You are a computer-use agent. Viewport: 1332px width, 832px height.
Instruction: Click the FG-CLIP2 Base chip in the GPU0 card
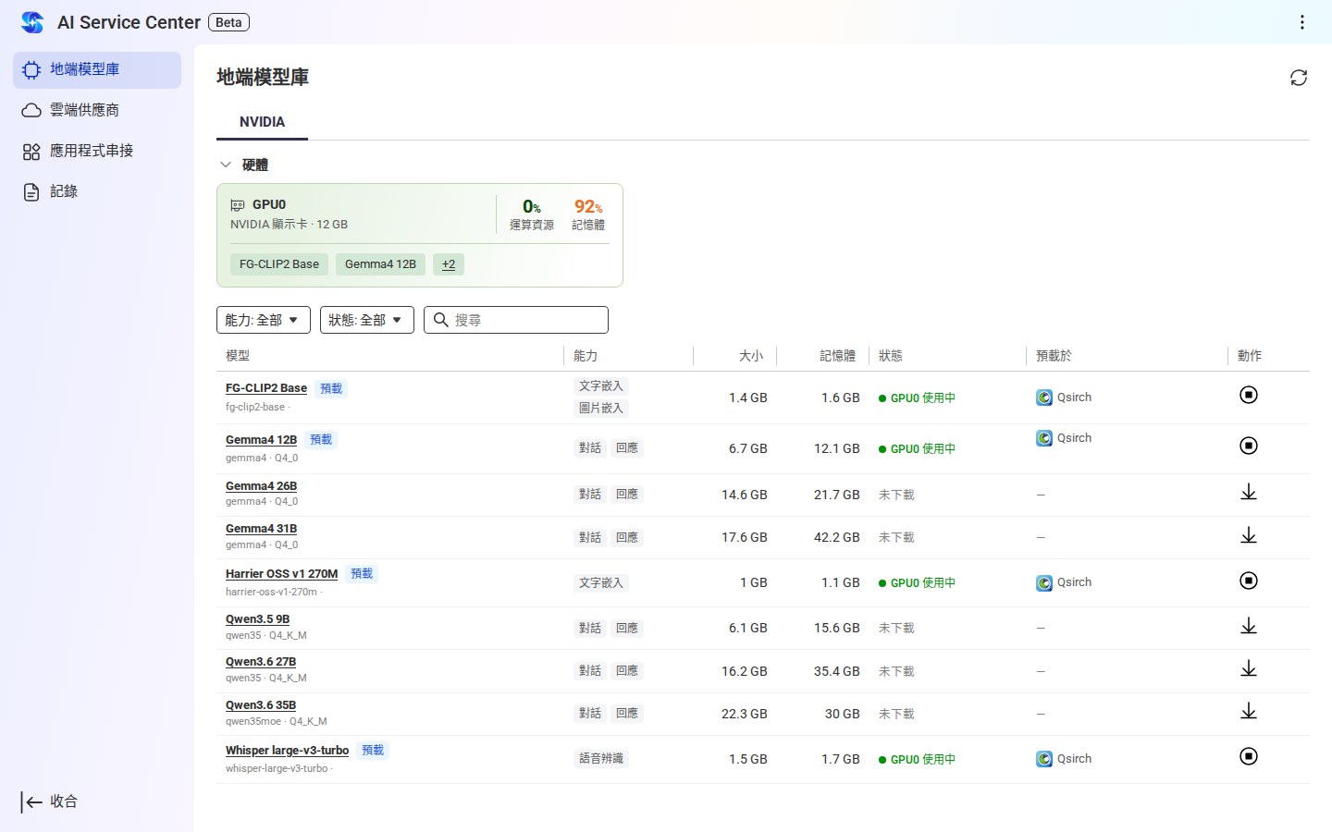click(x=279, y=264)
